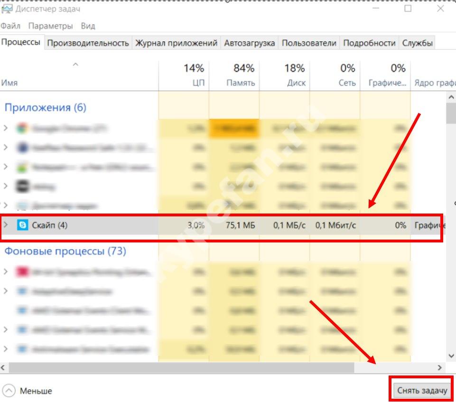Open the Параметры menu
Screen dimensions: 456x402
pos(51,26)
